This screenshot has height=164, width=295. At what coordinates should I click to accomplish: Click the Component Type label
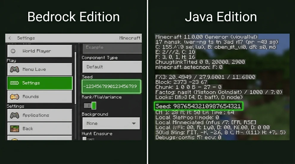click(x=99, y=58)
